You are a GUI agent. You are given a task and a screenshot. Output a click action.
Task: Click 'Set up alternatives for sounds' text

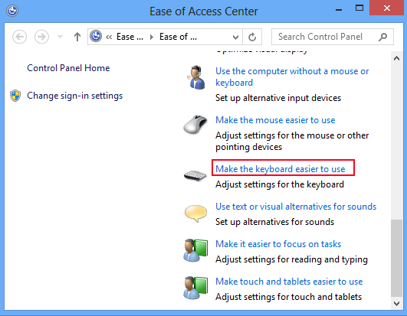[x=274, y=222]
